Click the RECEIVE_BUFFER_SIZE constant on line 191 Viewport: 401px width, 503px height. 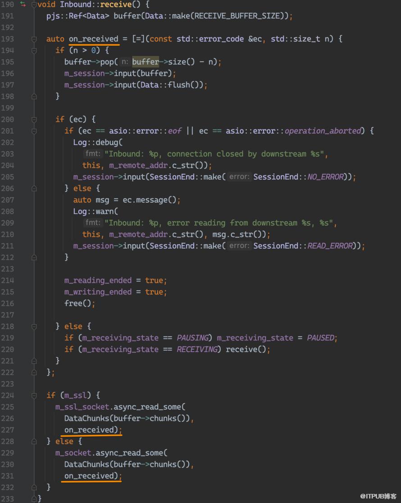237,16
